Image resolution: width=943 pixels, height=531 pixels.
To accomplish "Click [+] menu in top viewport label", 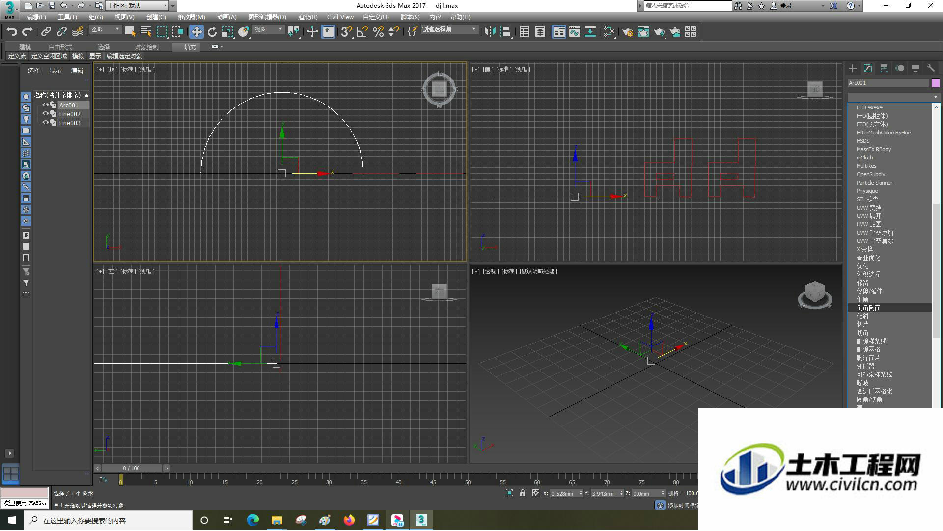I will [x=100, y=69].
